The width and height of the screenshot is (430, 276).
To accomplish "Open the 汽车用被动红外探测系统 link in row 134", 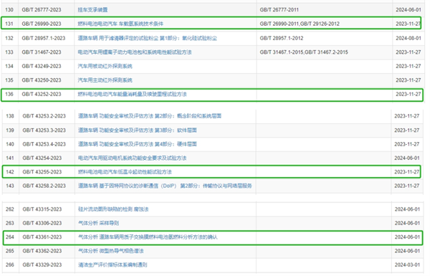I will tap(105, 66).
